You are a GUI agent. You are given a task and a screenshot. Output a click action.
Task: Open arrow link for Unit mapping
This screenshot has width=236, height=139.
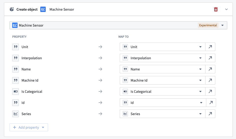tap(210, 47)
